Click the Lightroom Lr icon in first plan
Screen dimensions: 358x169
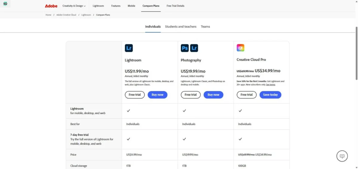[129, 48]
